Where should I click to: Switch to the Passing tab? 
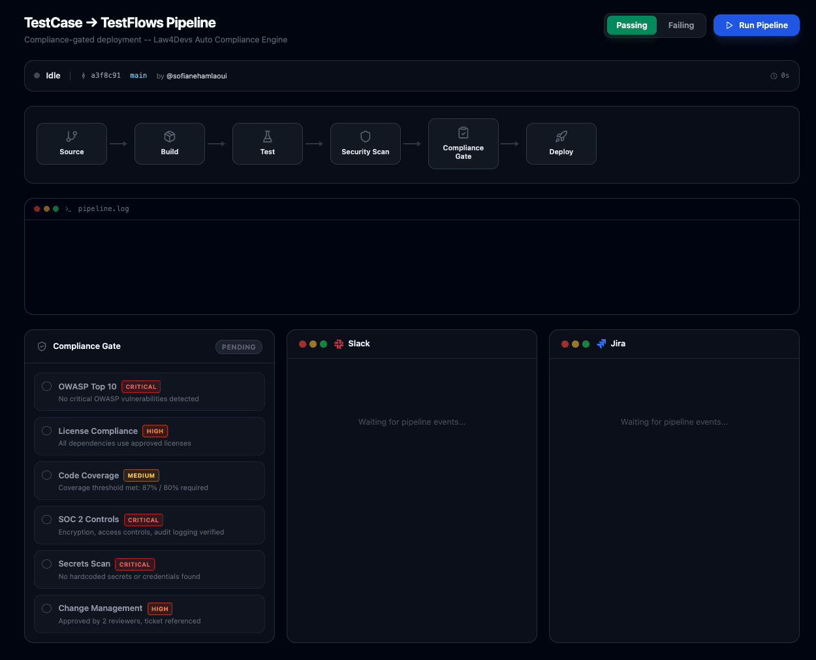[631, 25]
